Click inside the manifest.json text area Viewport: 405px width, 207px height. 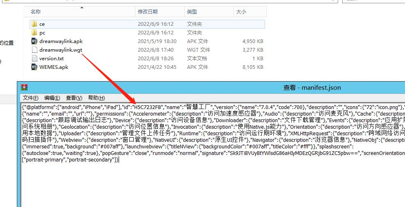click(x=205, y=184)
